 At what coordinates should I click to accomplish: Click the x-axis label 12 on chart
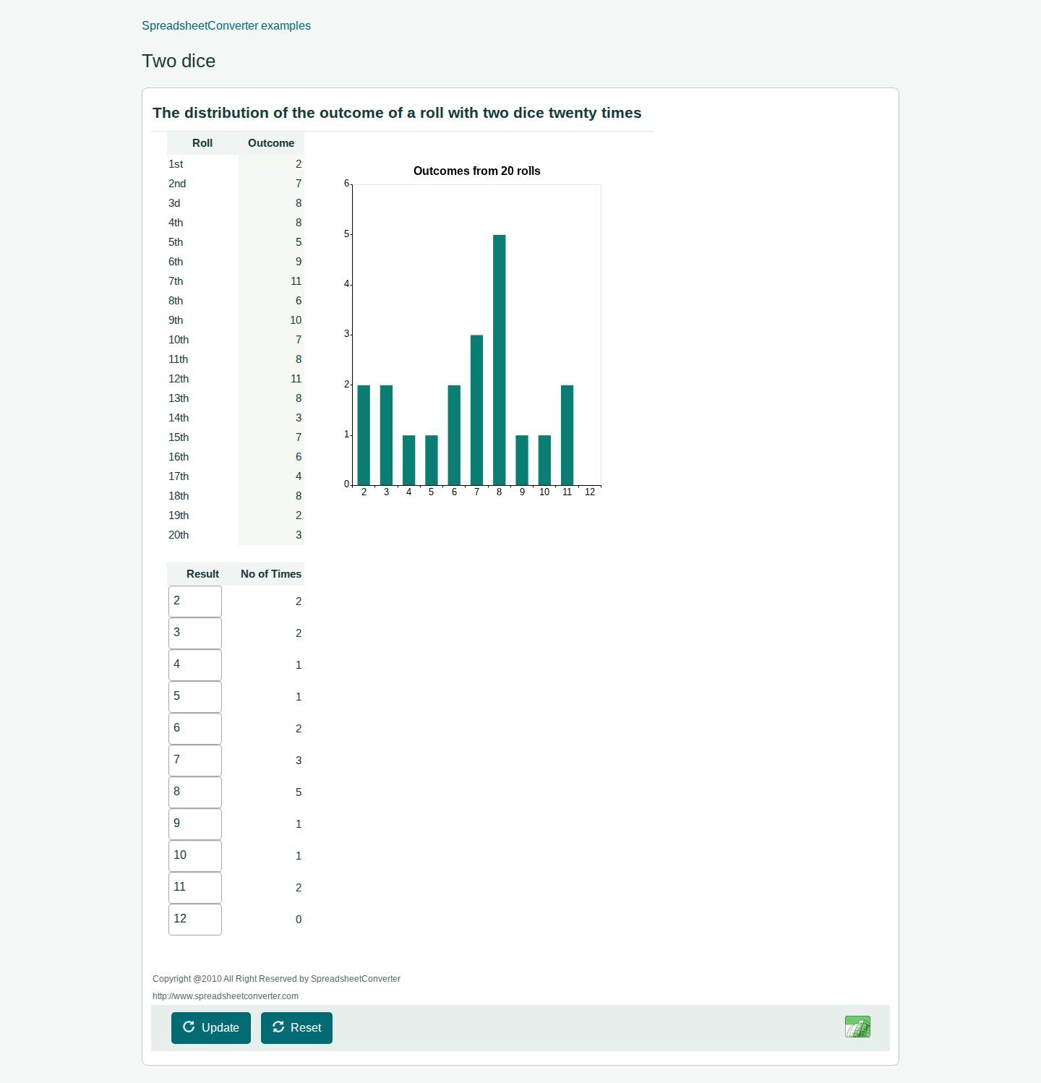(590, 492)
